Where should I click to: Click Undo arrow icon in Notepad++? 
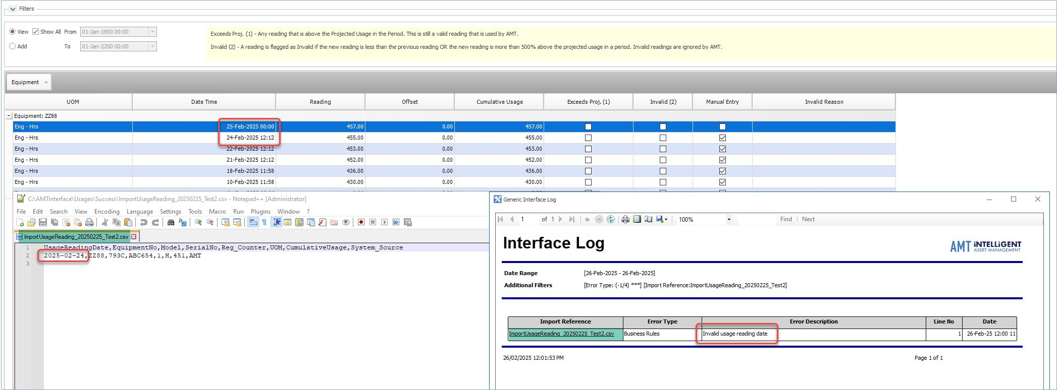click(x=143, y=222)
